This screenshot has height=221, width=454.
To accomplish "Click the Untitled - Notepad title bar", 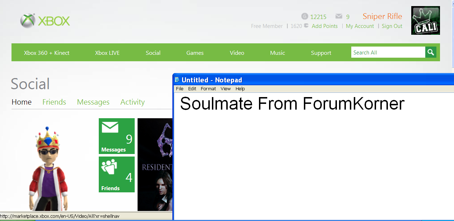I will pos(313,80).
